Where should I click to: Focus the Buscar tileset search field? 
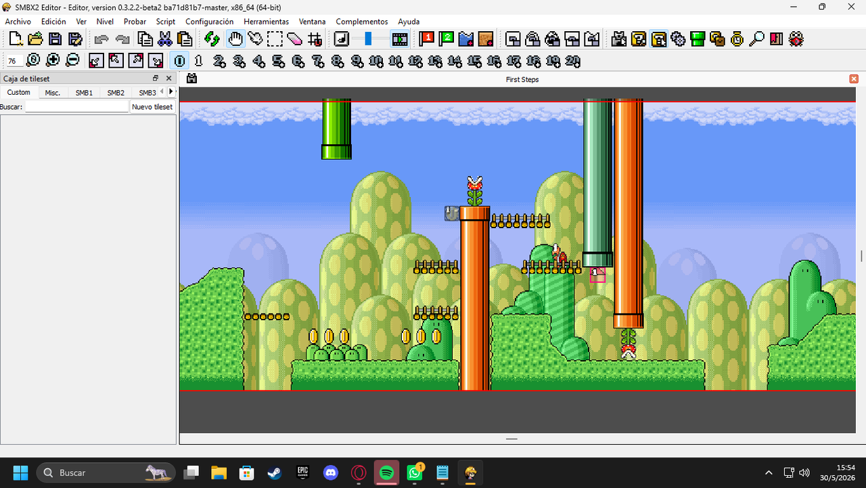pyautogui.click(x=76, y=107)
